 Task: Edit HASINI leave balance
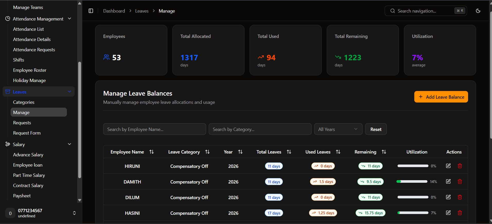coord(448,213)
